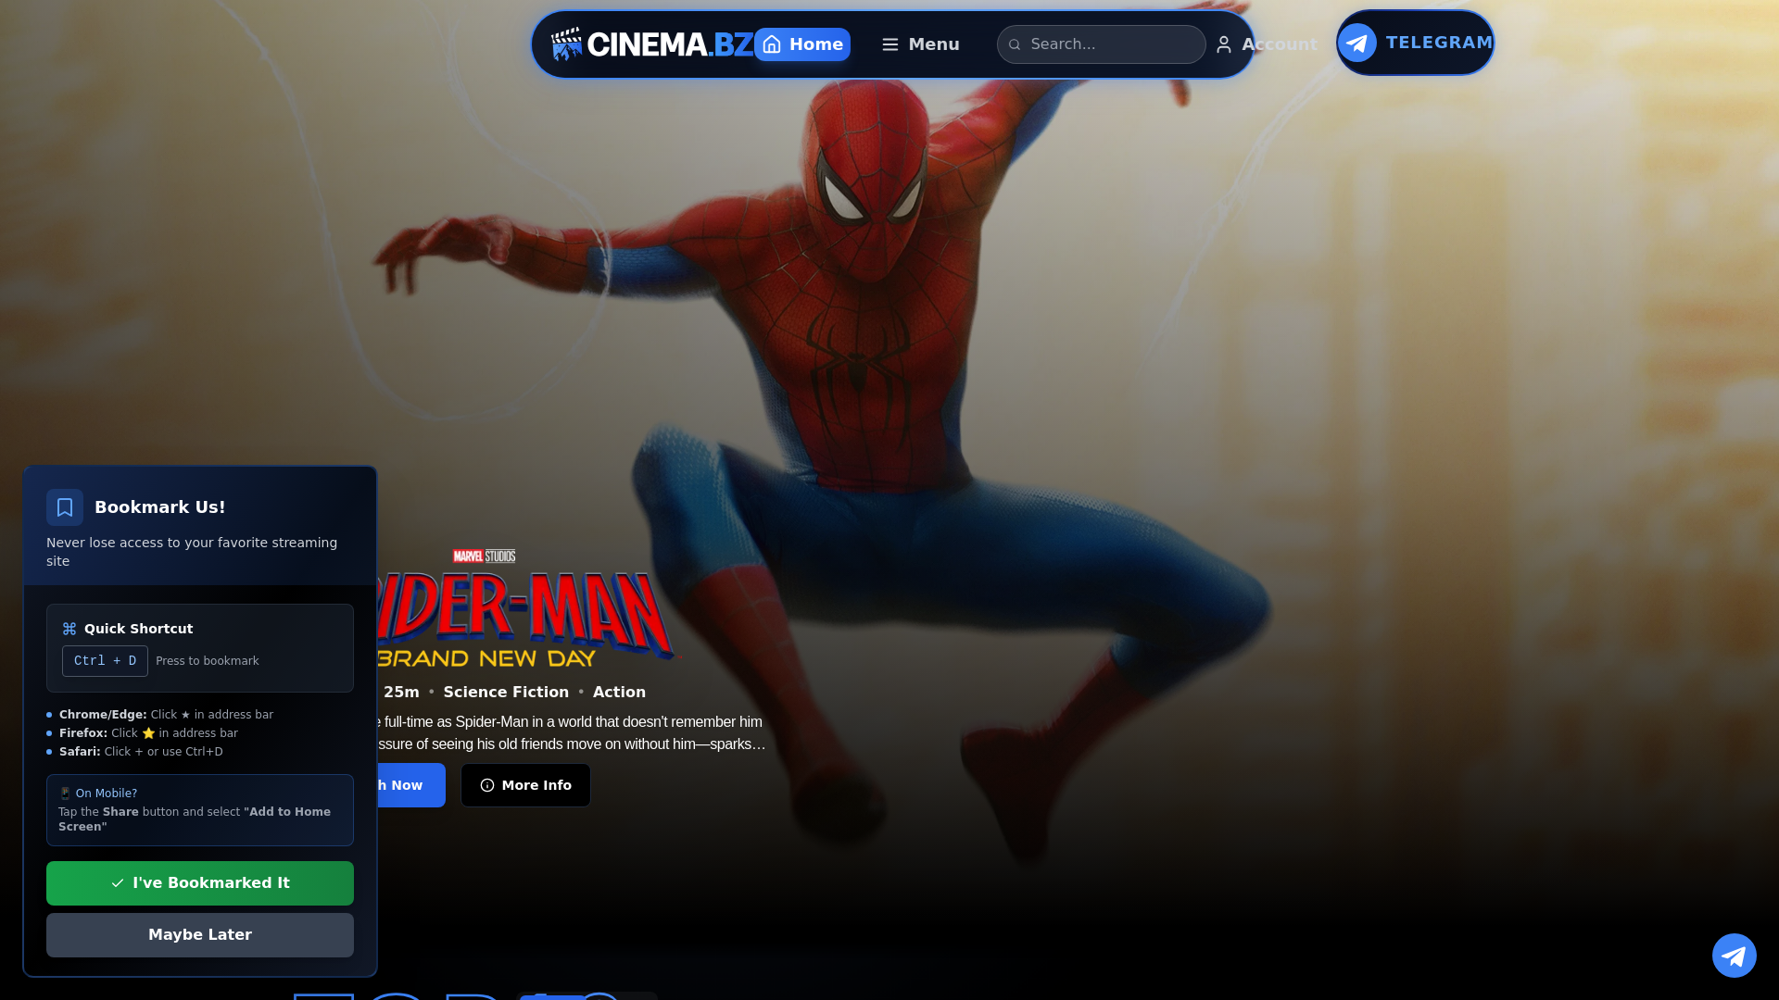Click the CINEMA.BZ clapperboard logo

click(x=651, y=44)
